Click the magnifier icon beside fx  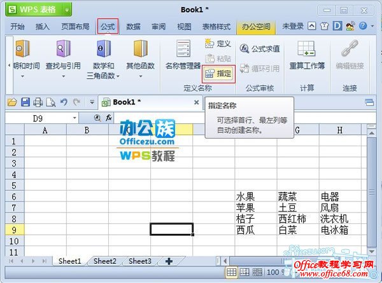tap(97, 118)
